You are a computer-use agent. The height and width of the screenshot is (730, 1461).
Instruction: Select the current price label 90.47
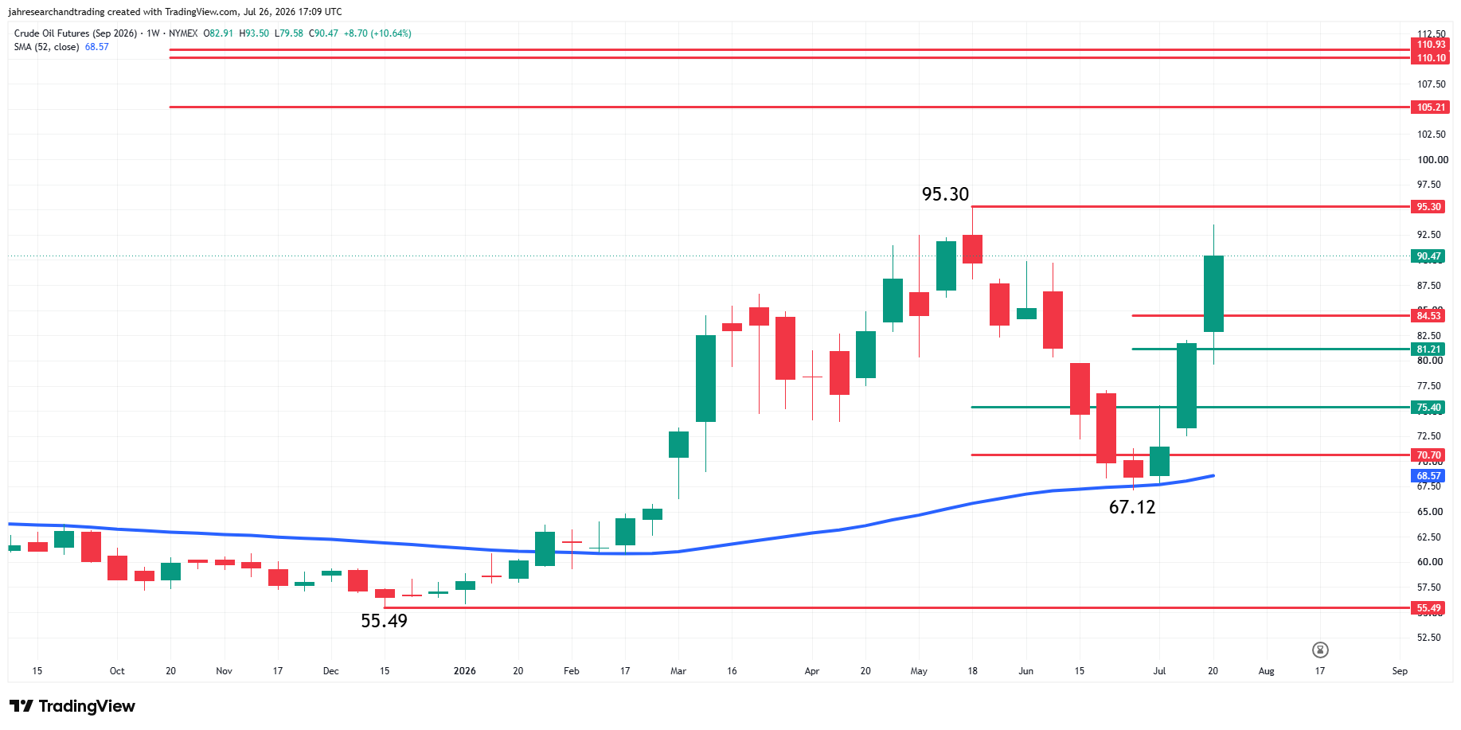[1428, 256]
